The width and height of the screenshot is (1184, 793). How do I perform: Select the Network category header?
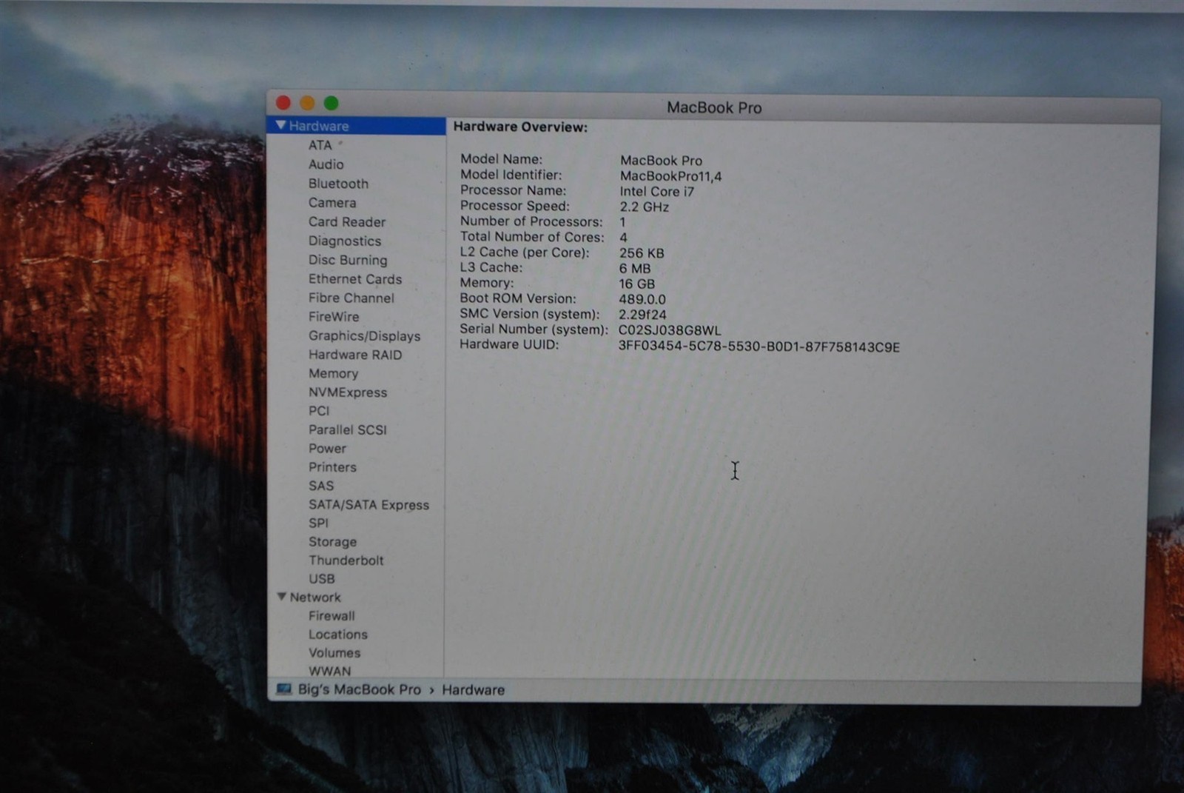pyautogui.click(x=315, y=598)
